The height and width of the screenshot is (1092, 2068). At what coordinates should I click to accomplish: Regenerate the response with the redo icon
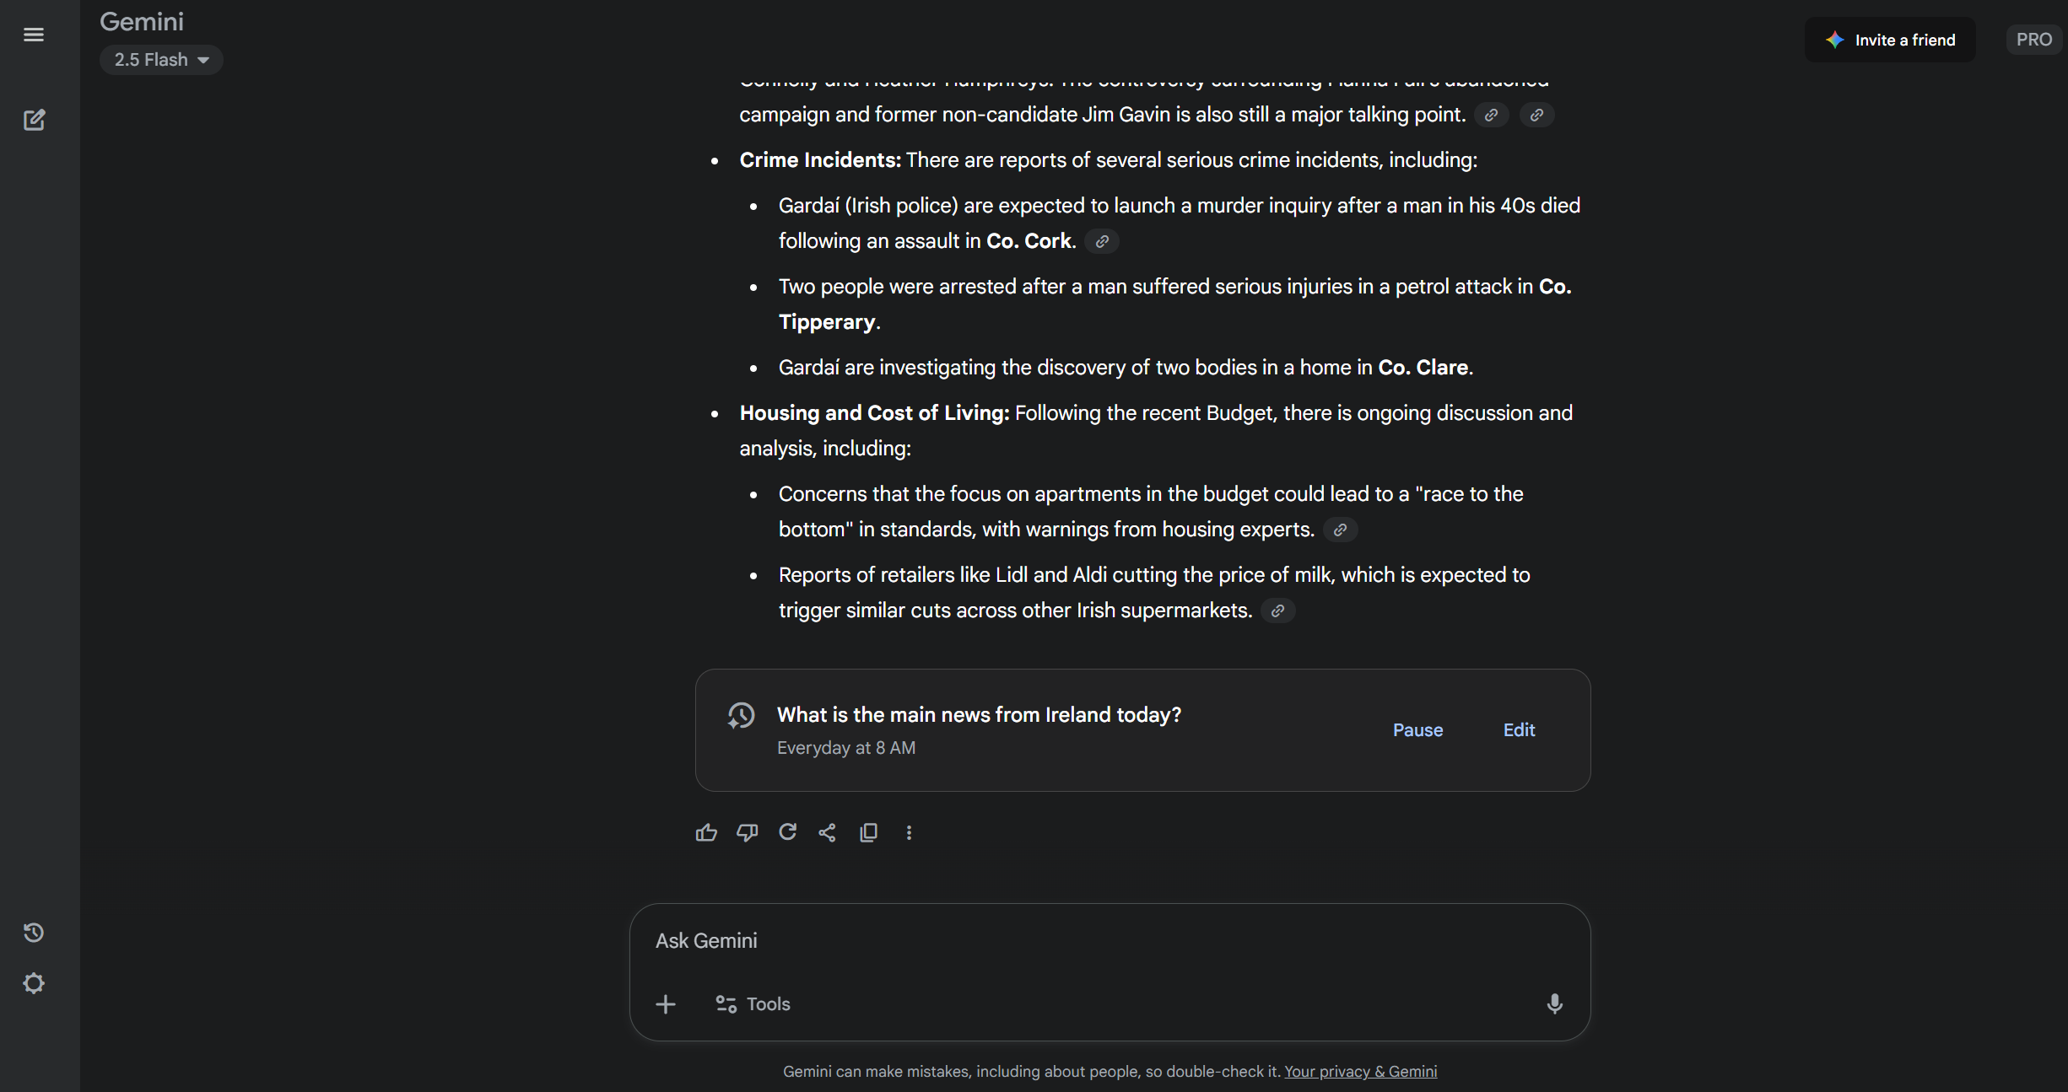pos(787,833)
